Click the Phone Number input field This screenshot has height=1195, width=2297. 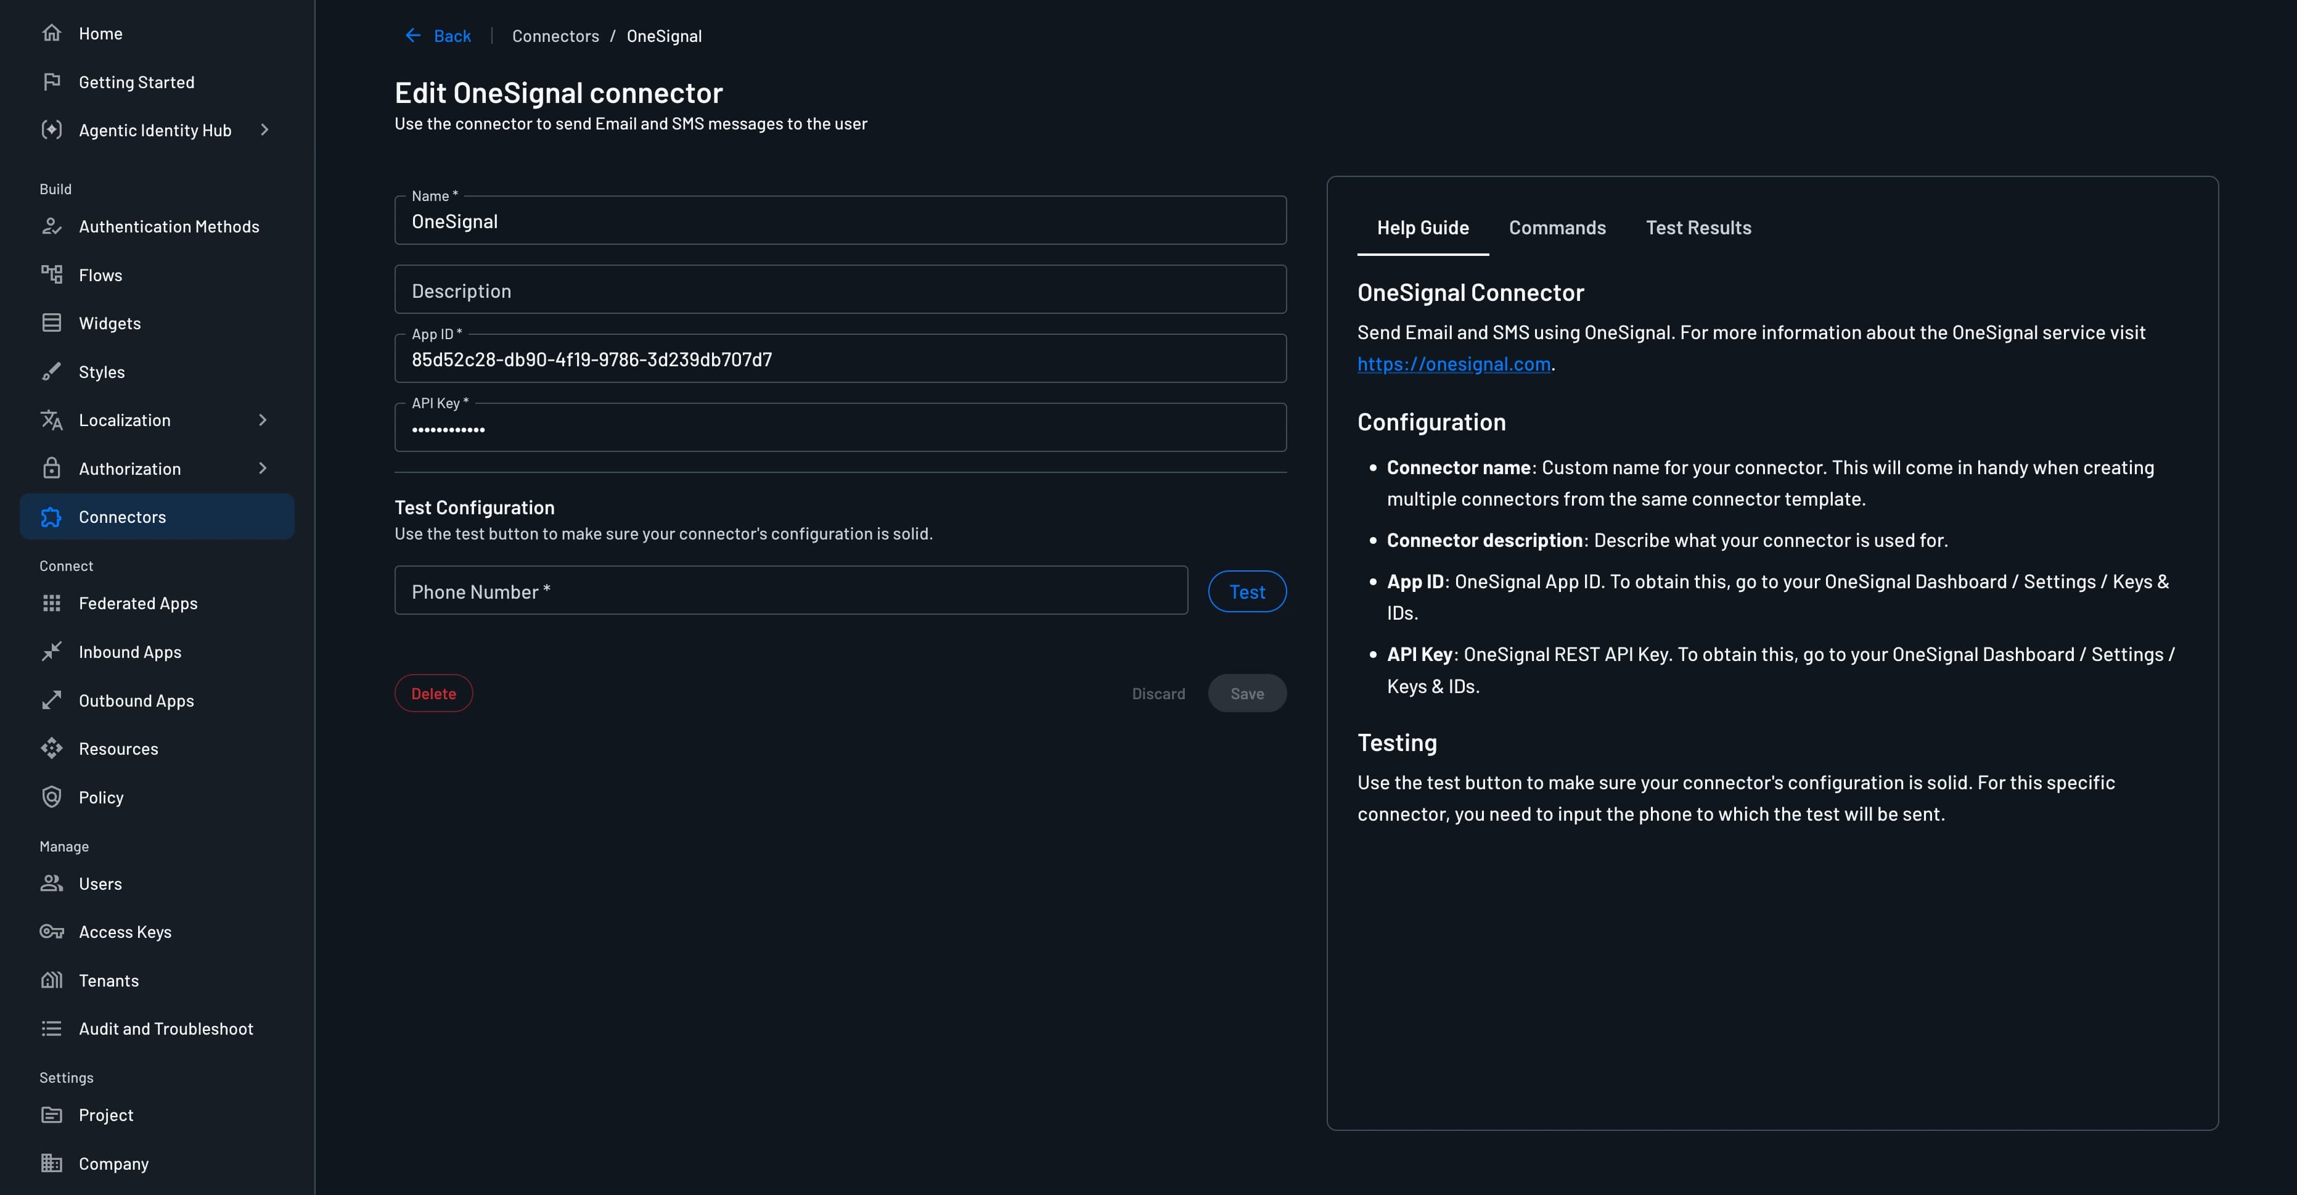point(791,590)
